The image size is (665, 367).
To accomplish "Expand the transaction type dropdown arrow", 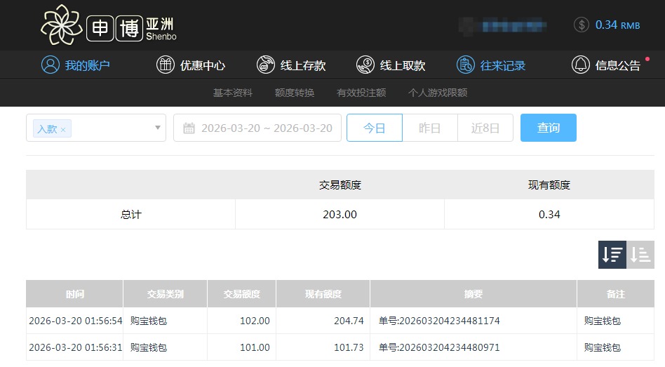I will coord(157,128).
